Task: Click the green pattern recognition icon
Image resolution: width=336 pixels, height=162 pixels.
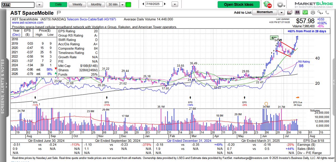Action: coord(305,12)
